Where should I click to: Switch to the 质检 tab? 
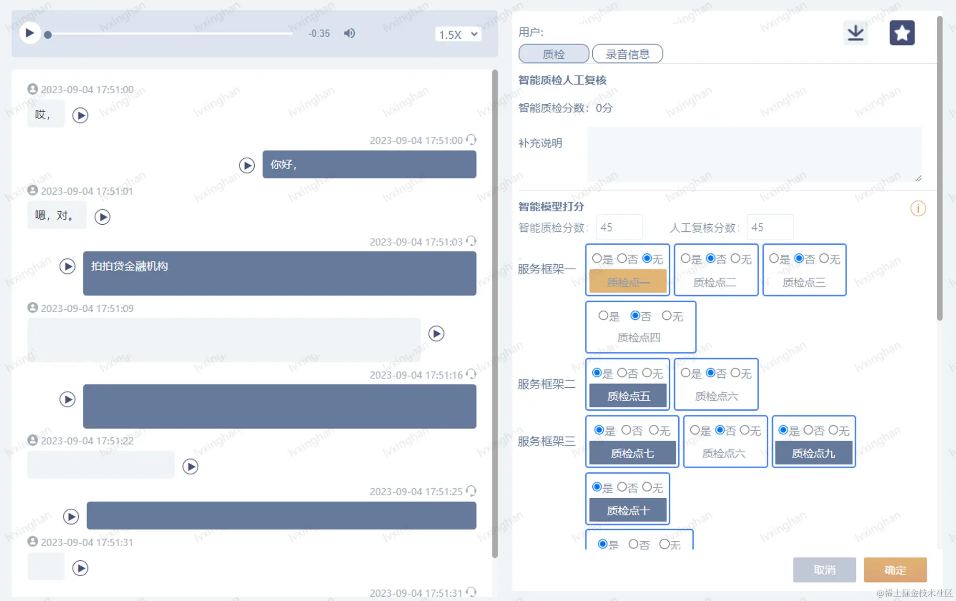click(x=554, y=54)
